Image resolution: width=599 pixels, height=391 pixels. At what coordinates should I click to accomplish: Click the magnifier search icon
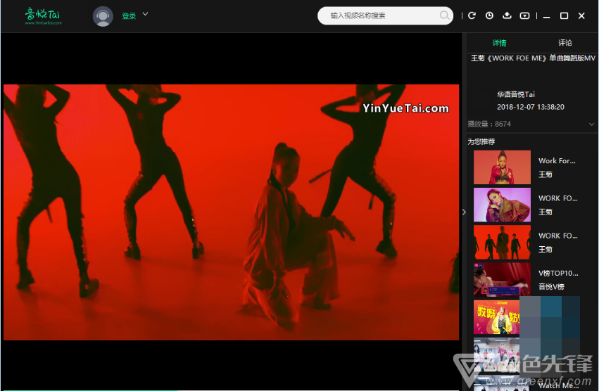click(x=445, y=15)
